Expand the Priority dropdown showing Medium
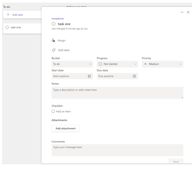Screen dimensions: 192x169 162,64
